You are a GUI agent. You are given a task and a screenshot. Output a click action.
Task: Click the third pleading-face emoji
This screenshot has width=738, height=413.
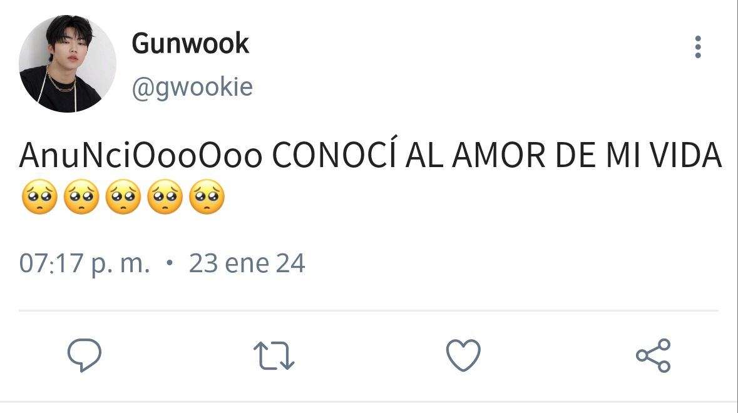coord(123,197)
